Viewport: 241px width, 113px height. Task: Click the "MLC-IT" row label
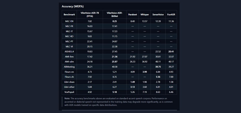point(69,31)
